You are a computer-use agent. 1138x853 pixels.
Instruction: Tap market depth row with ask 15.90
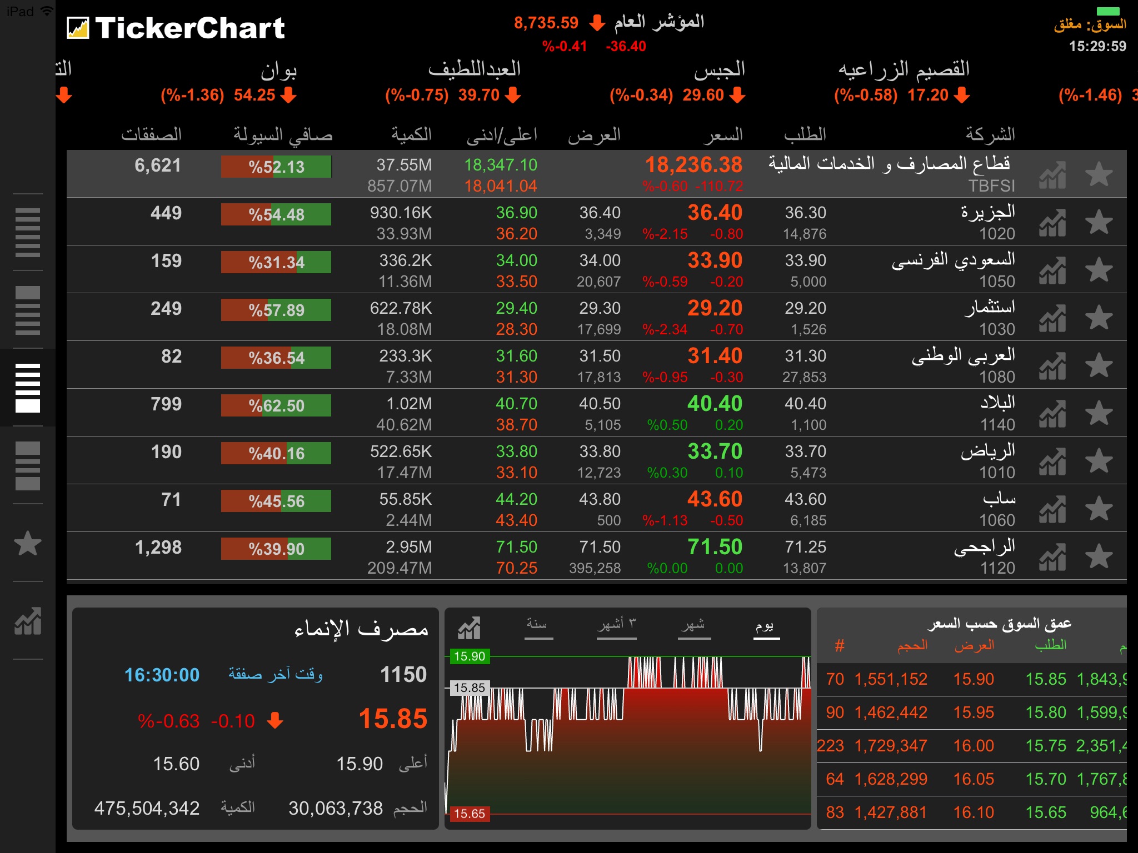click(972, 679)
